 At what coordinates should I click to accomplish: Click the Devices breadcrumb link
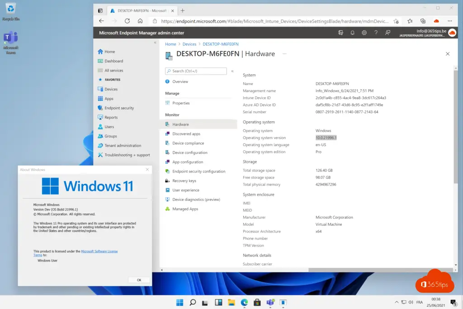[189, 44]
